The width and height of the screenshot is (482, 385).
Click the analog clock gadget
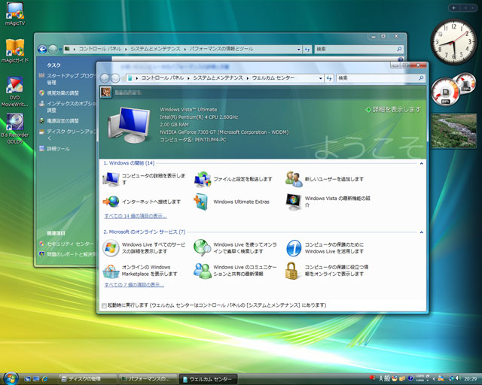tap(453, 41)
